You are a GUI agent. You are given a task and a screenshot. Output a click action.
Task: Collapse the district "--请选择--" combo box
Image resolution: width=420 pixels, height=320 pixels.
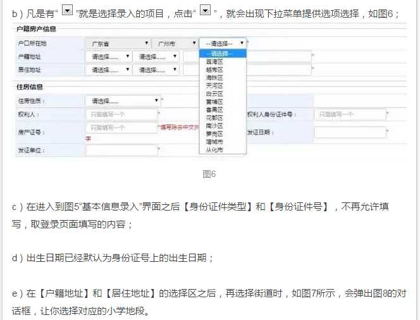(x=222, y=43)
